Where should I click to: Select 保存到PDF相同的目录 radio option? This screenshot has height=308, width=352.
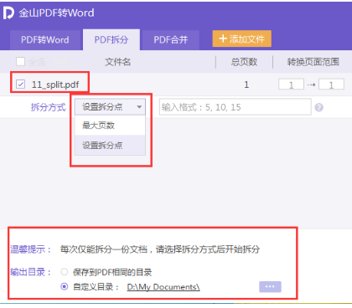pyautogui.click(x=65, y=272)
